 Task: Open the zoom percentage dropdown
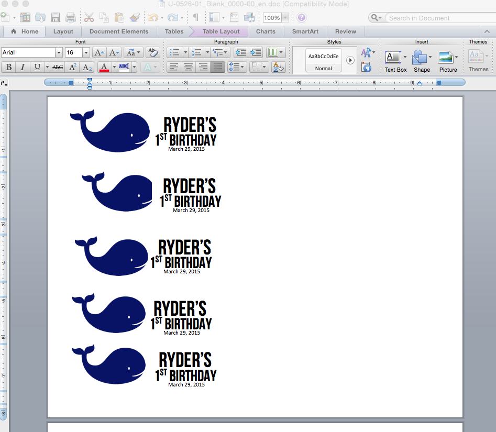[x=285, y=18]
